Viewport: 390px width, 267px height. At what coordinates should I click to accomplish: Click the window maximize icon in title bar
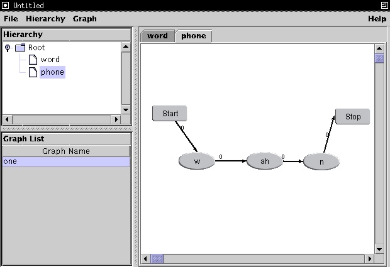[x=384, y=5]
